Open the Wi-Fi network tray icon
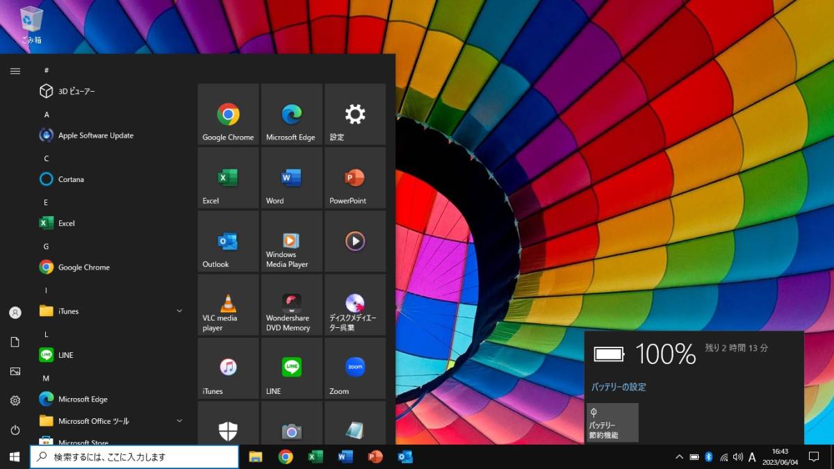 pos(723,457)
